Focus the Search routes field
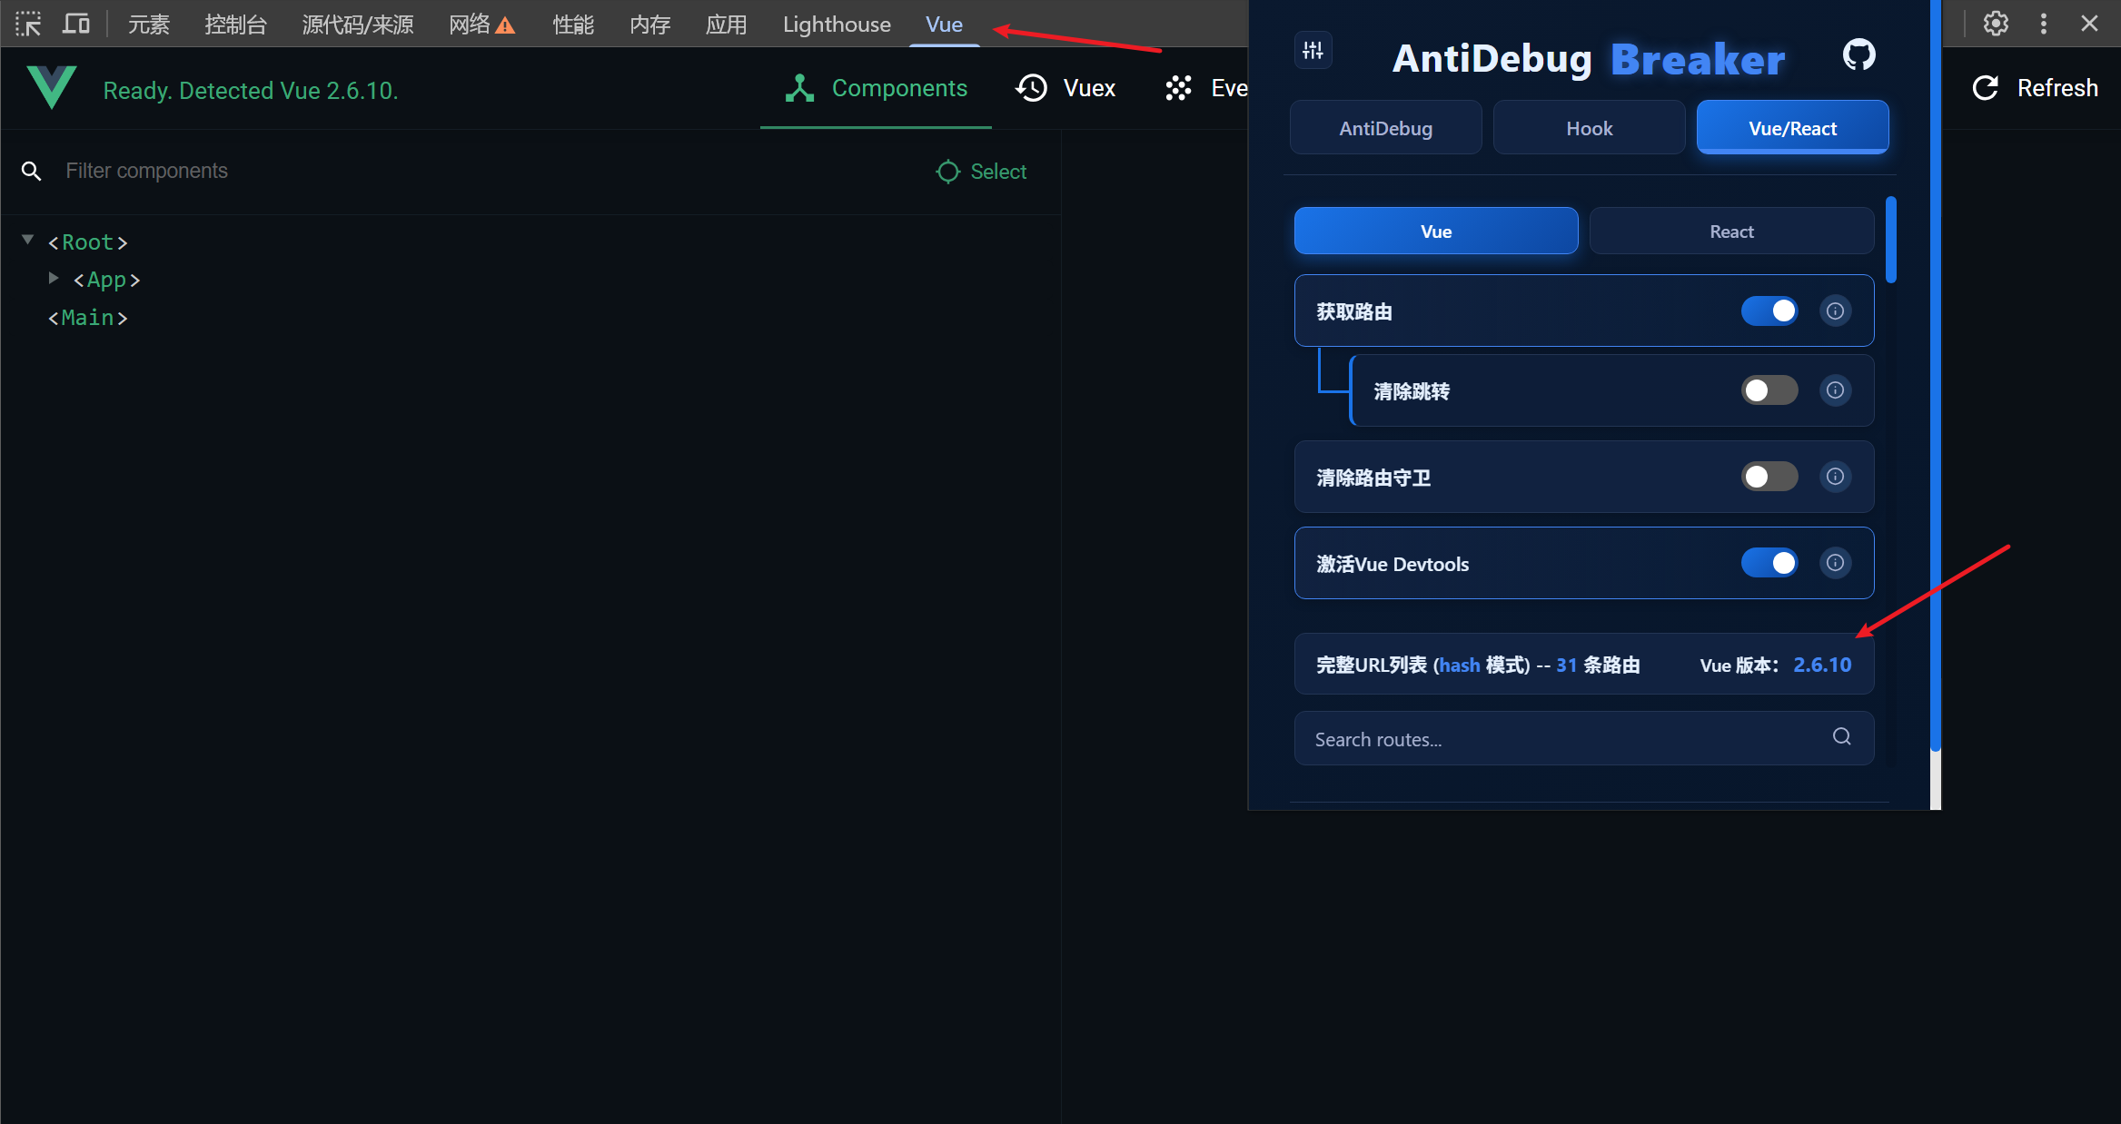Screen dimensions: 2121x1124 tap(1583, 738)
